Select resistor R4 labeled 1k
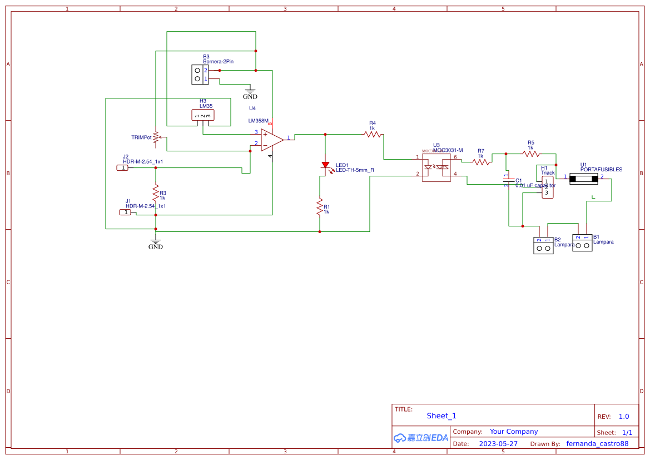The image size is (650, 460). (371, 133)
